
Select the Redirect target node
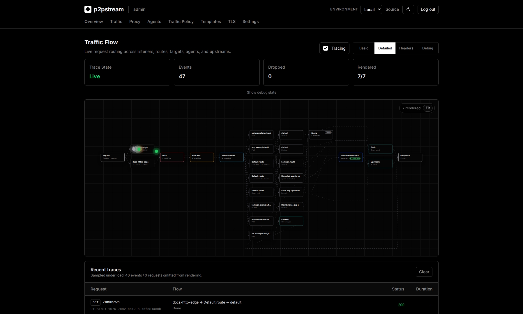pyautogui.click(x=291, y=221)
